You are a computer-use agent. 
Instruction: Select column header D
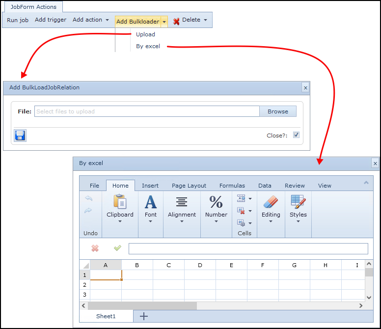(200, 265)
